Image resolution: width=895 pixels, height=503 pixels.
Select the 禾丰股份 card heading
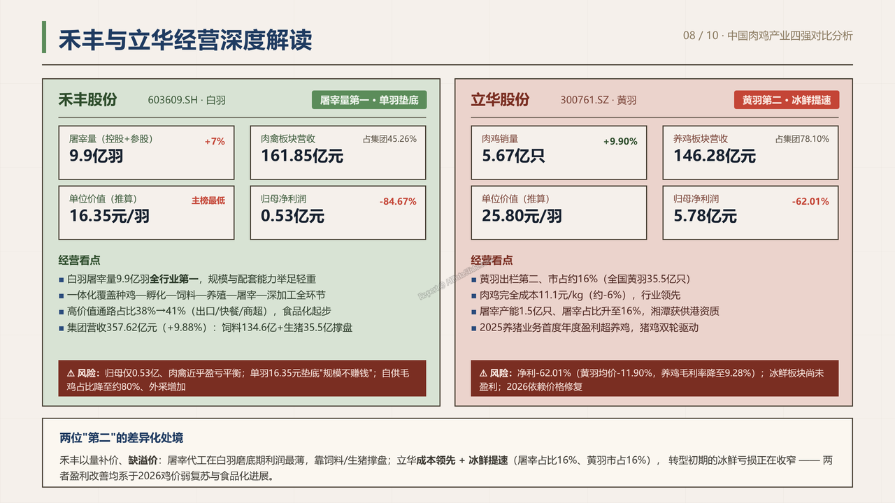point(87,100)
